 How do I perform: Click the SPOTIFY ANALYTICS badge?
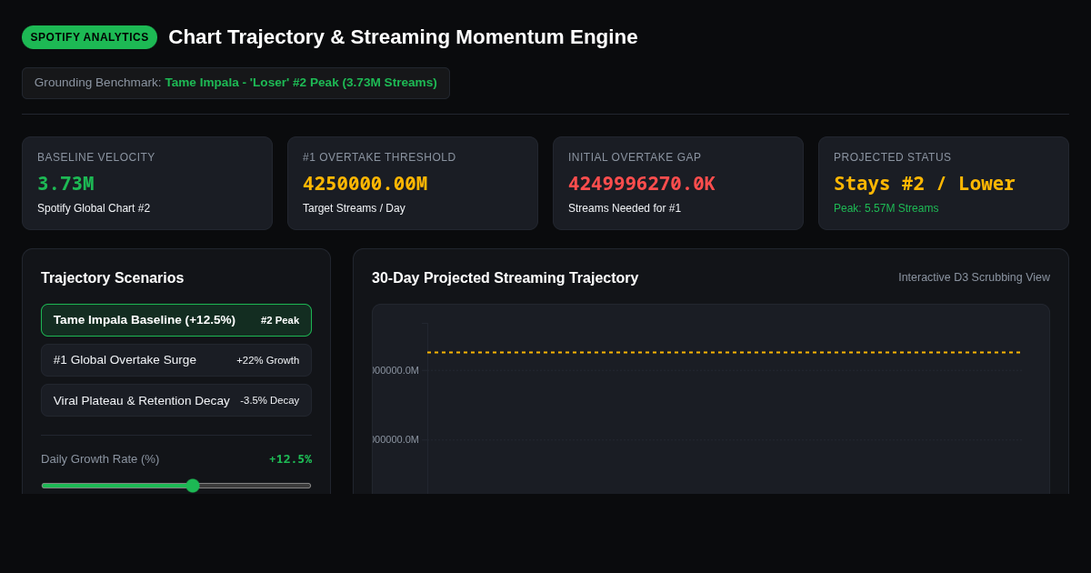89,37
